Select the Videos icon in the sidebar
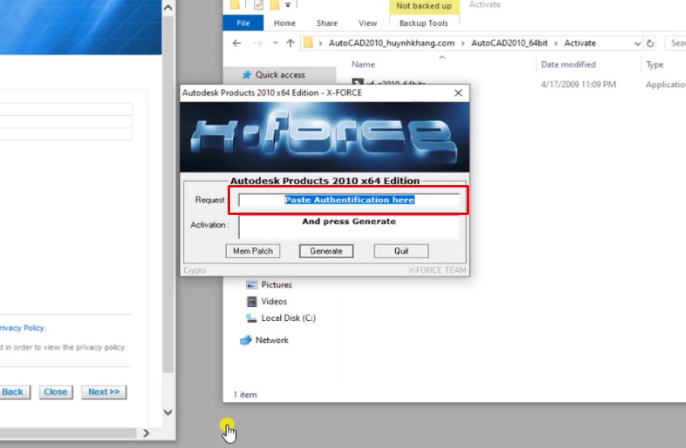Image resolution: width=686 pixels, height=448 pixels. [252, 301]
